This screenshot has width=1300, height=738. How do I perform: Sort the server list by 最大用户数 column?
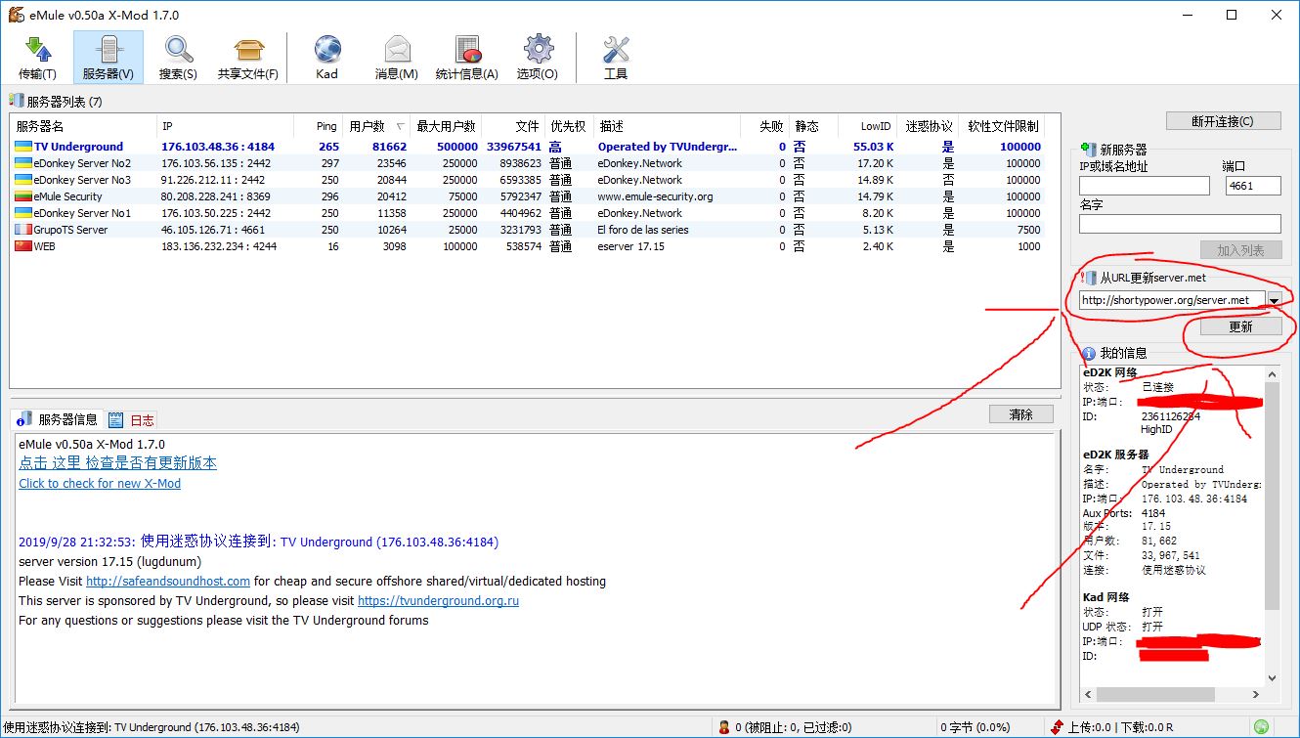447,126
